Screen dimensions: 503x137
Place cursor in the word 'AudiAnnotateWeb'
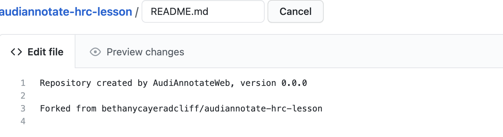click(x=194, y=83)
